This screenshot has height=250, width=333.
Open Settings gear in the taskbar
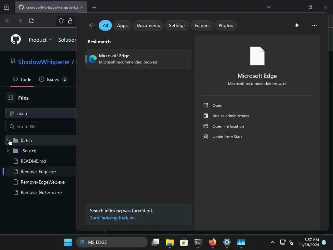tap(227, 242)
